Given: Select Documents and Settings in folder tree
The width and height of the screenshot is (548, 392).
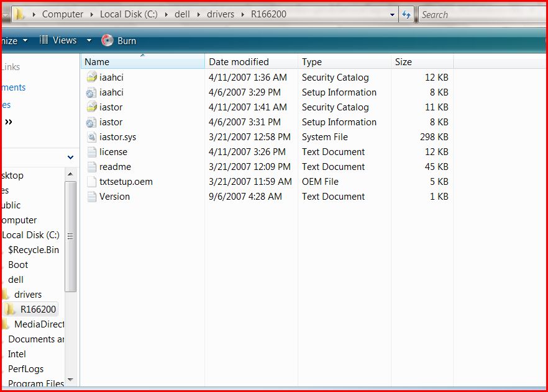Looking at the screenshot, I should pos(36,339).
